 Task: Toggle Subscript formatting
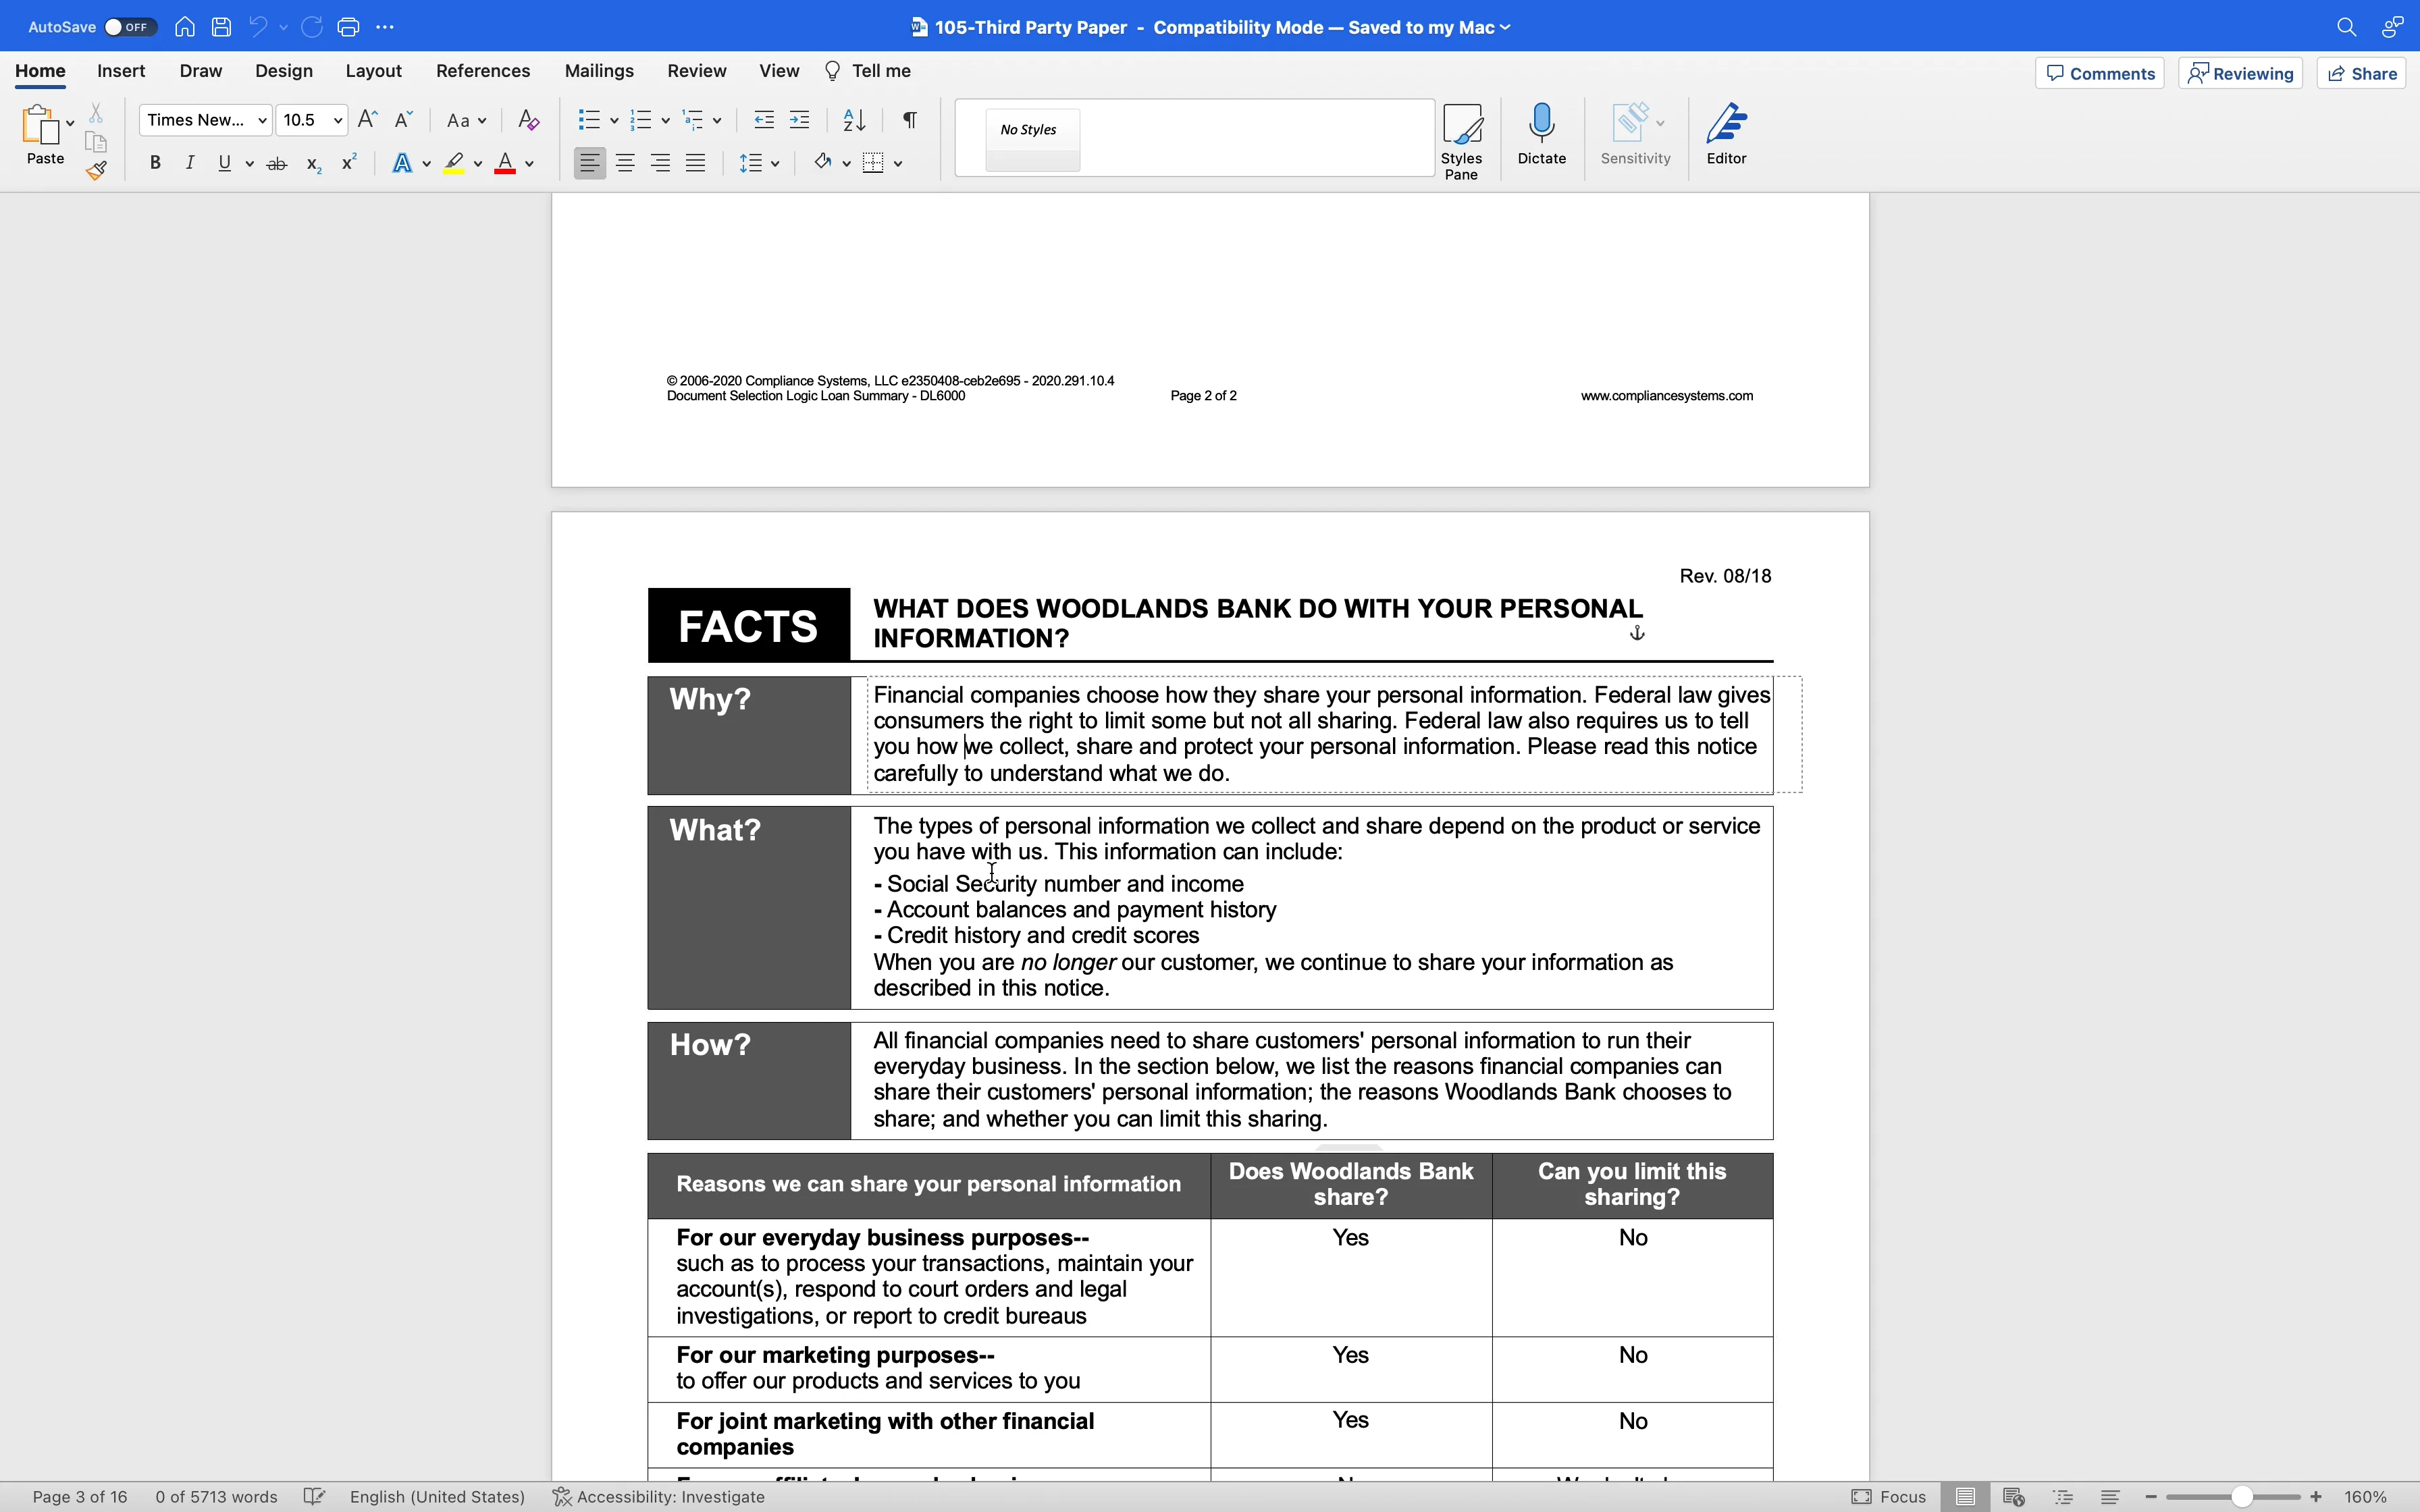[314, 164]
